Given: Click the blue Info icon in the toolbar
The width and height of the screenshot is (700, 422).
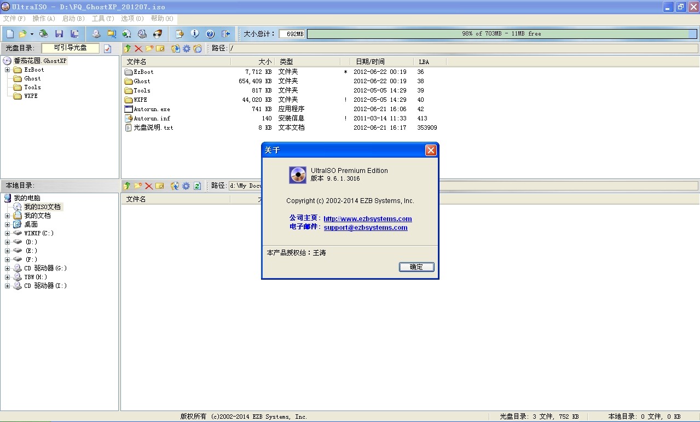Looking at the screenshot, I should pyautogui.click(x=195, y=34).
